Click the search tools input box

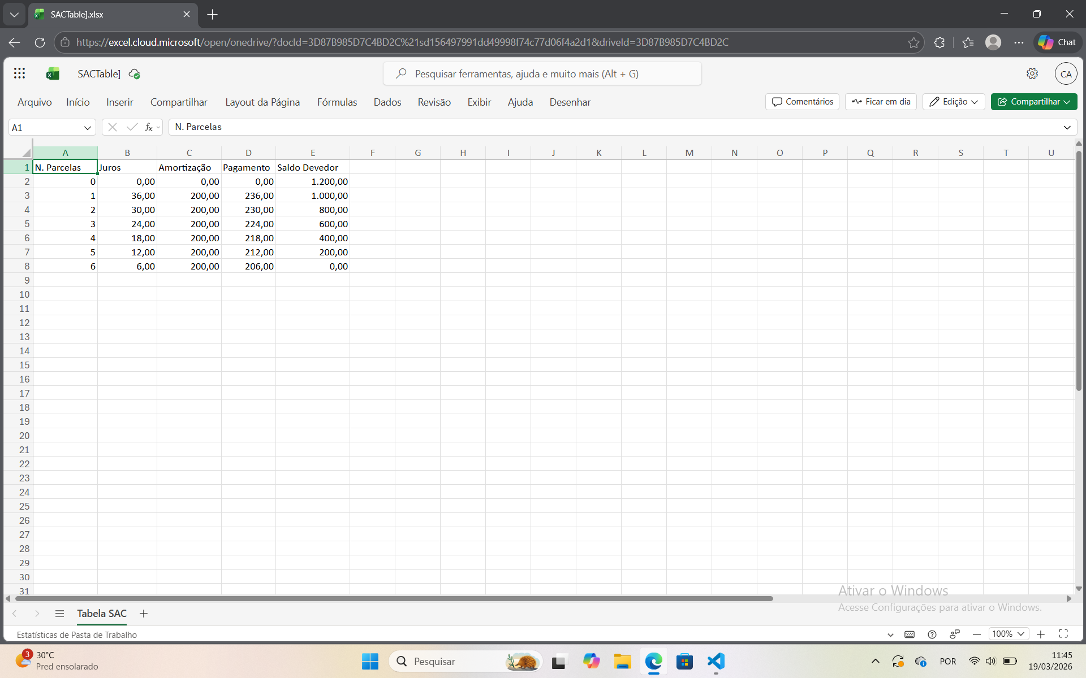coord(542,73)
